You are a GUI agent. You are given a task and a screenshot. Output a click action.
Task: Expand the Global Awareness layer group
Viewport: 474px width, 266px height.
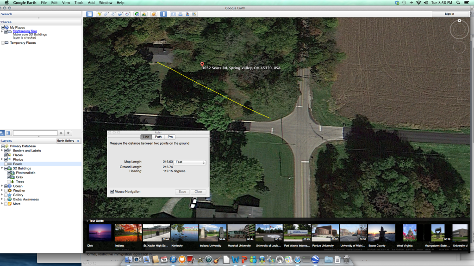[x=2, y=199]
